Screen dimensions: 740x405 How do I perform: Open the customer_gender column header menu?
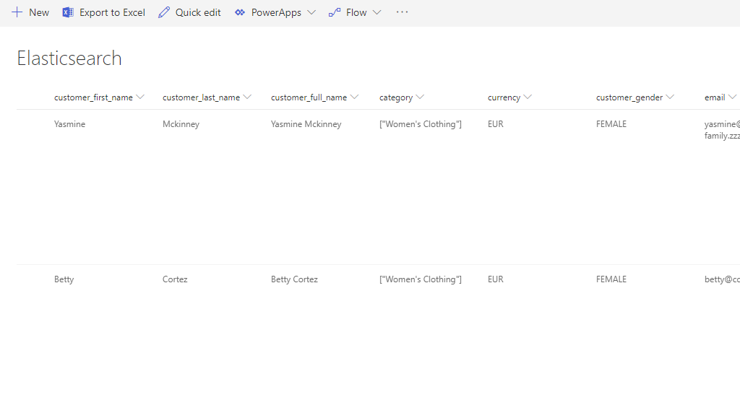(x=670, y=97)
